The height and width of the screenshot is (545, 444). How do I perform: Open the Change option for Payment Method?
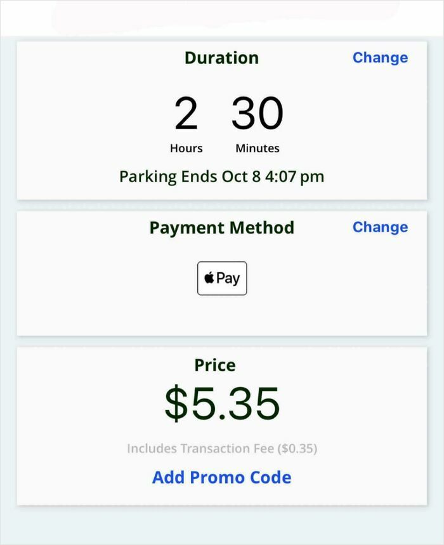(x=380, y=227)
